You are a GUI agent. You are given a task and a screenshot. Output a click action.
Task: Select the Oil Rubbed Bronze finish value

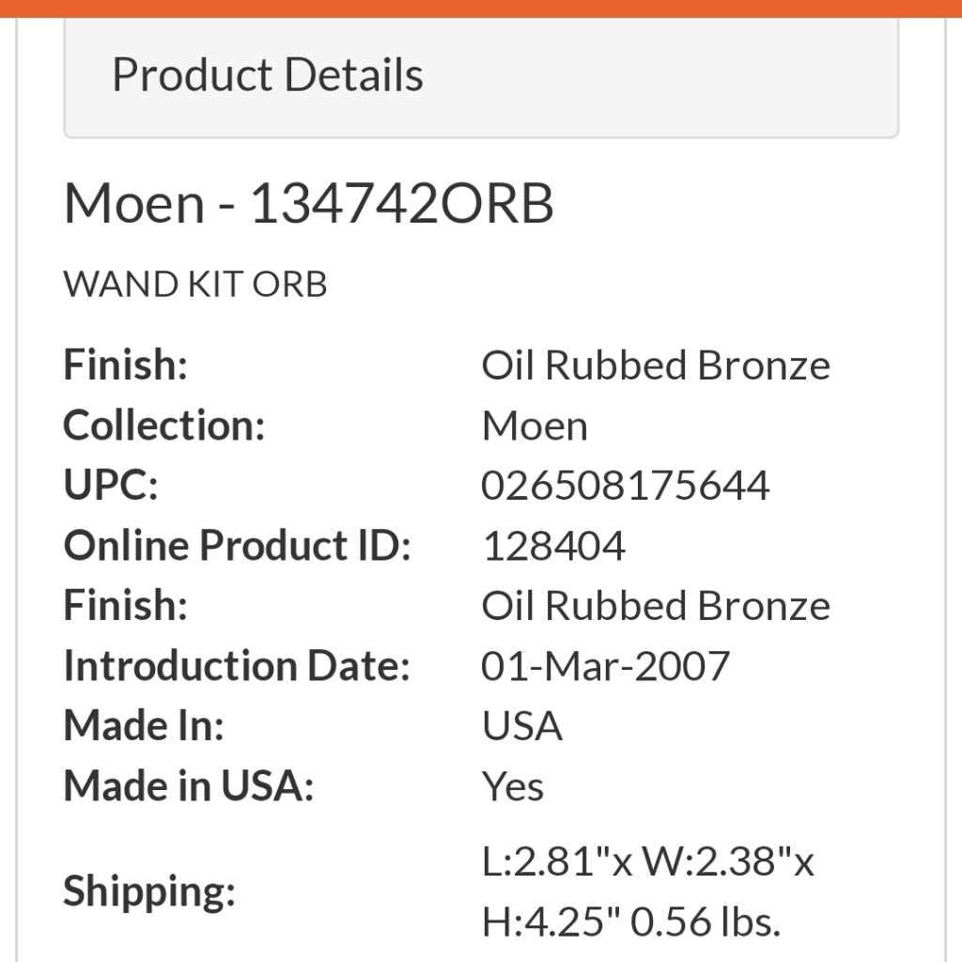point(655,365)
